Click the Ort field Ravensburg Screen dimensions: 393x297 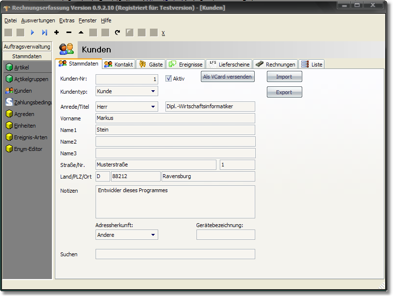(x=208, y=177)
